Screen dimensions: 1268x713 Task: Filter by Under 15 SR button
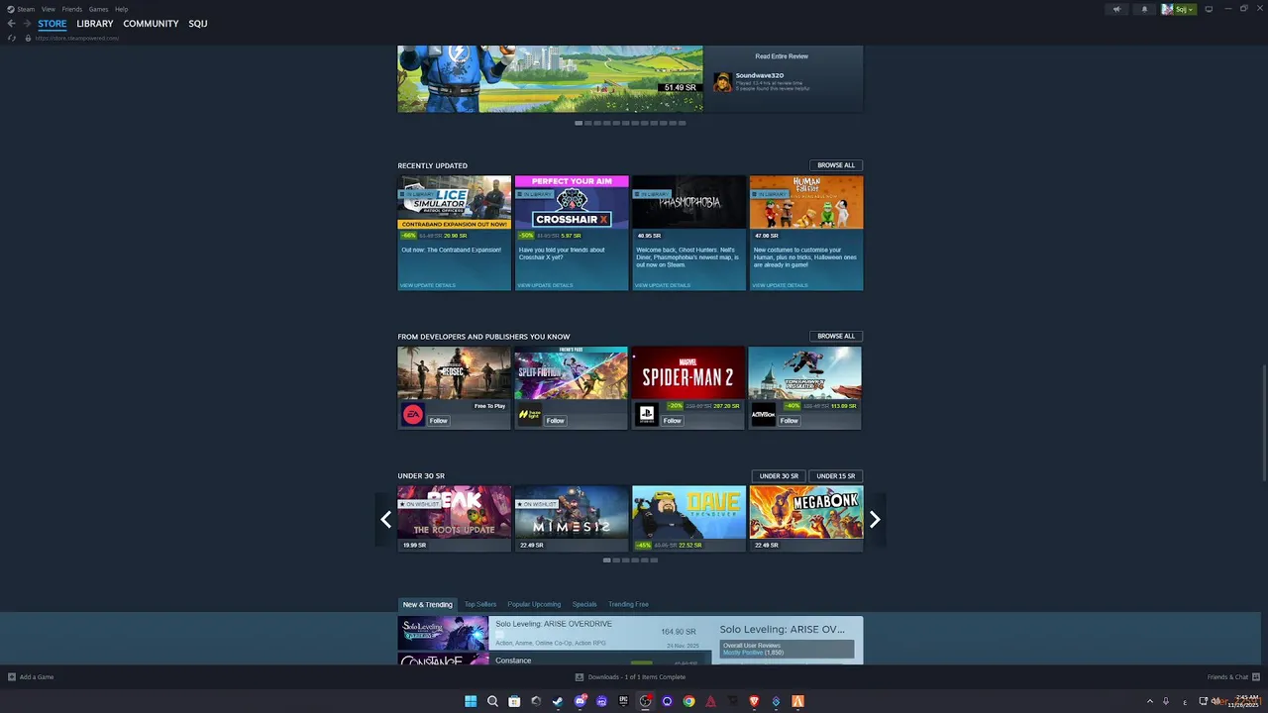(x=836, y=476)
